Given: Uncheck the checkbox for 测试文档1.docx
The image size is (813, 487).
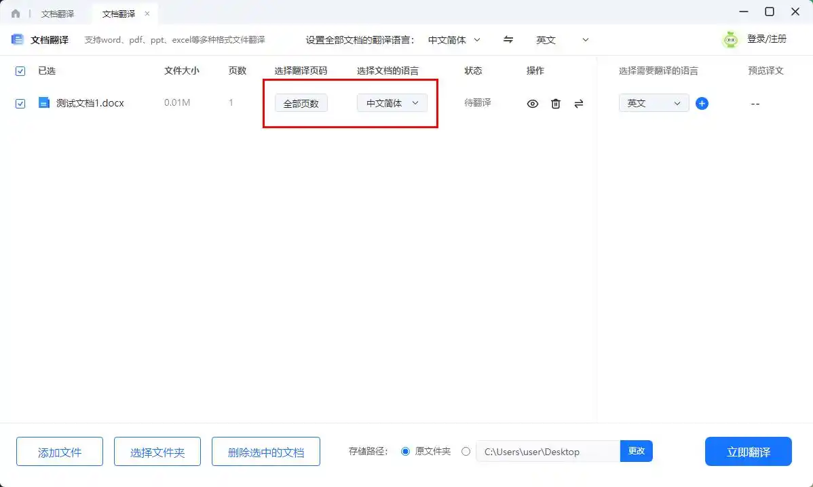Looking at the screenshot, I should click(x=20, y=103).
